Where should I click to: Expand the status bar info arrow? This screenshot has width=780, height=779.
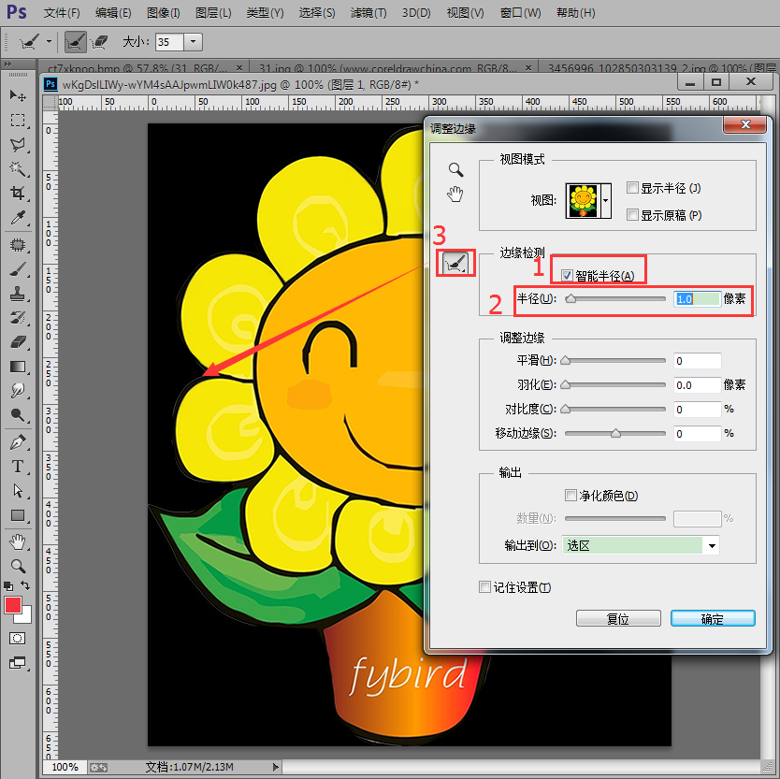click(276, 767)
